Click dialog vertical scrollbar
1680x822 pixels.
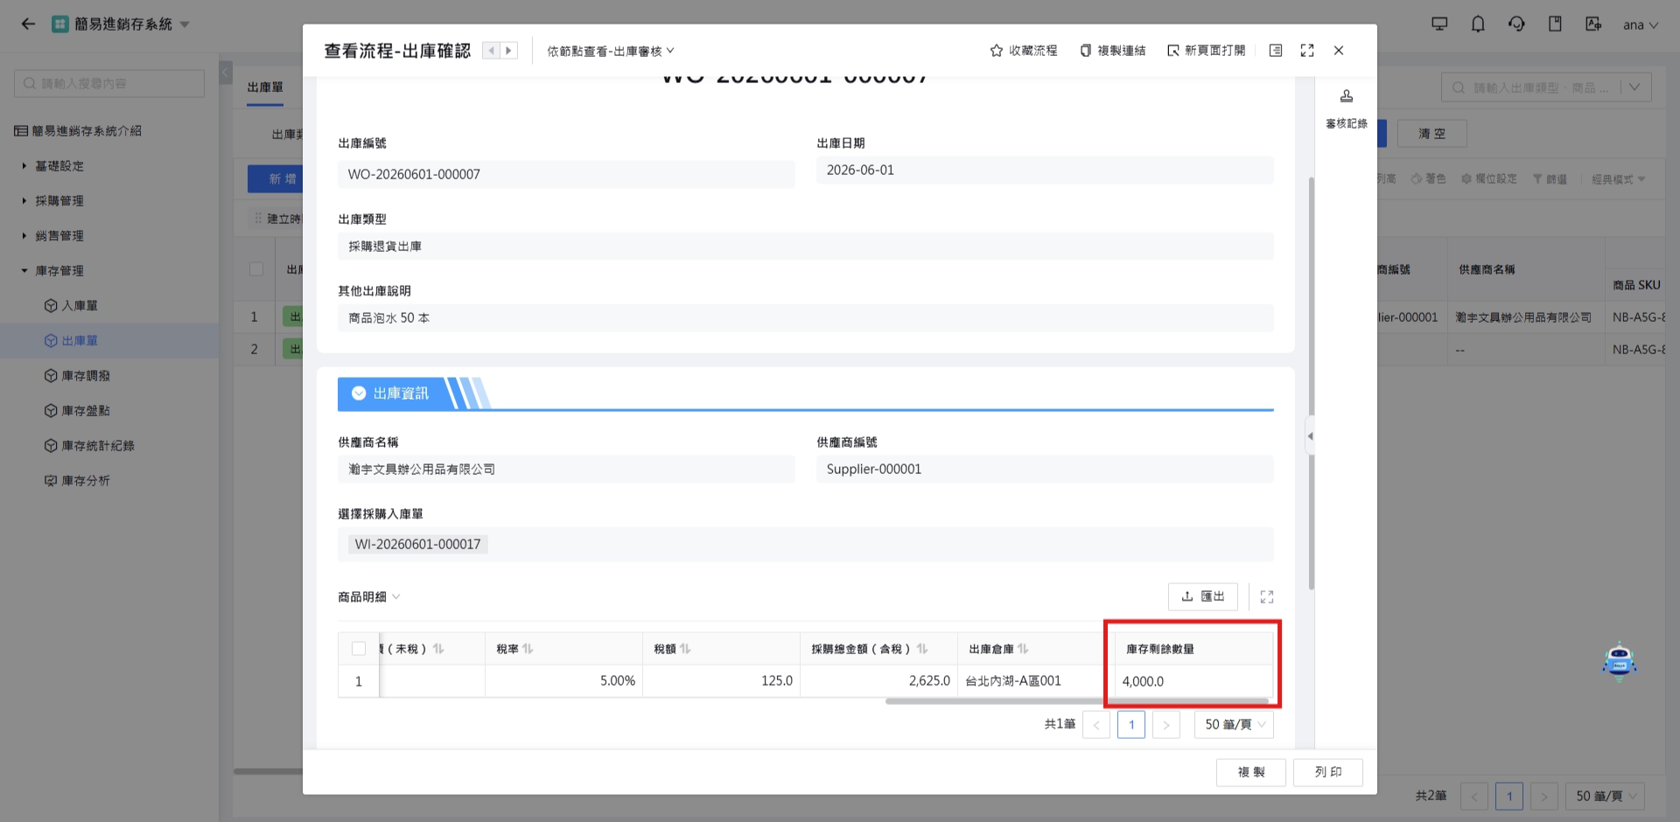[1311, 383]
